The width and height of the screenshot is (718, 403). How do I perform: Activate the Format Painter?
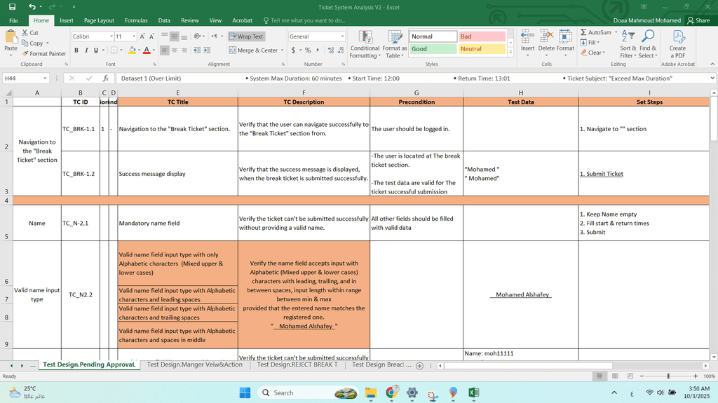(x=44, y=53)
